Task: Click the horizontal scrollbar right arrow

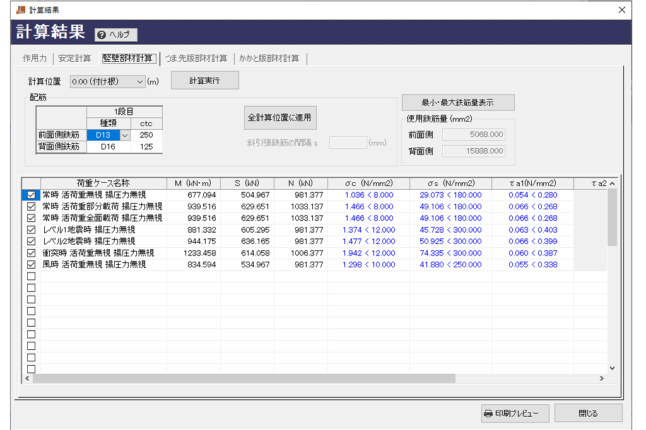Action: pyautogui.click(x=602, y=378)
